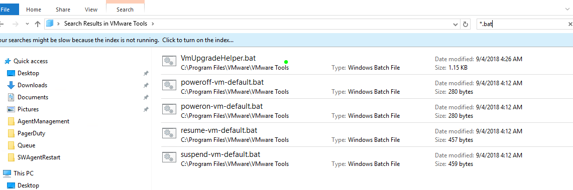573x190 pixels.
Task: Click the poweron-vm-default.bat batch file icon
Action: pyautogui.click(x=169, y=109)
